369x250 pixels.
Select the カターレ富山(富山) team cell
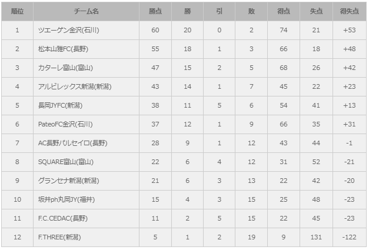(64, 68)
